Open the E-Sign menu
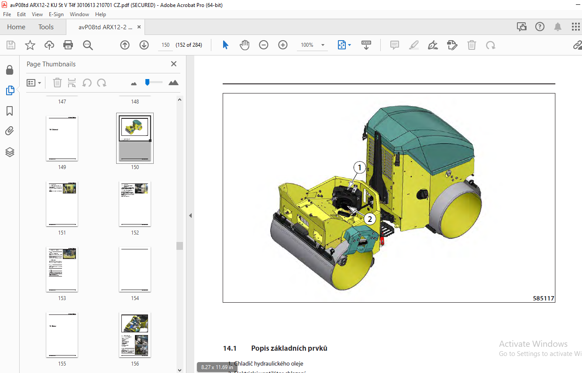 [x=56, y=14]
